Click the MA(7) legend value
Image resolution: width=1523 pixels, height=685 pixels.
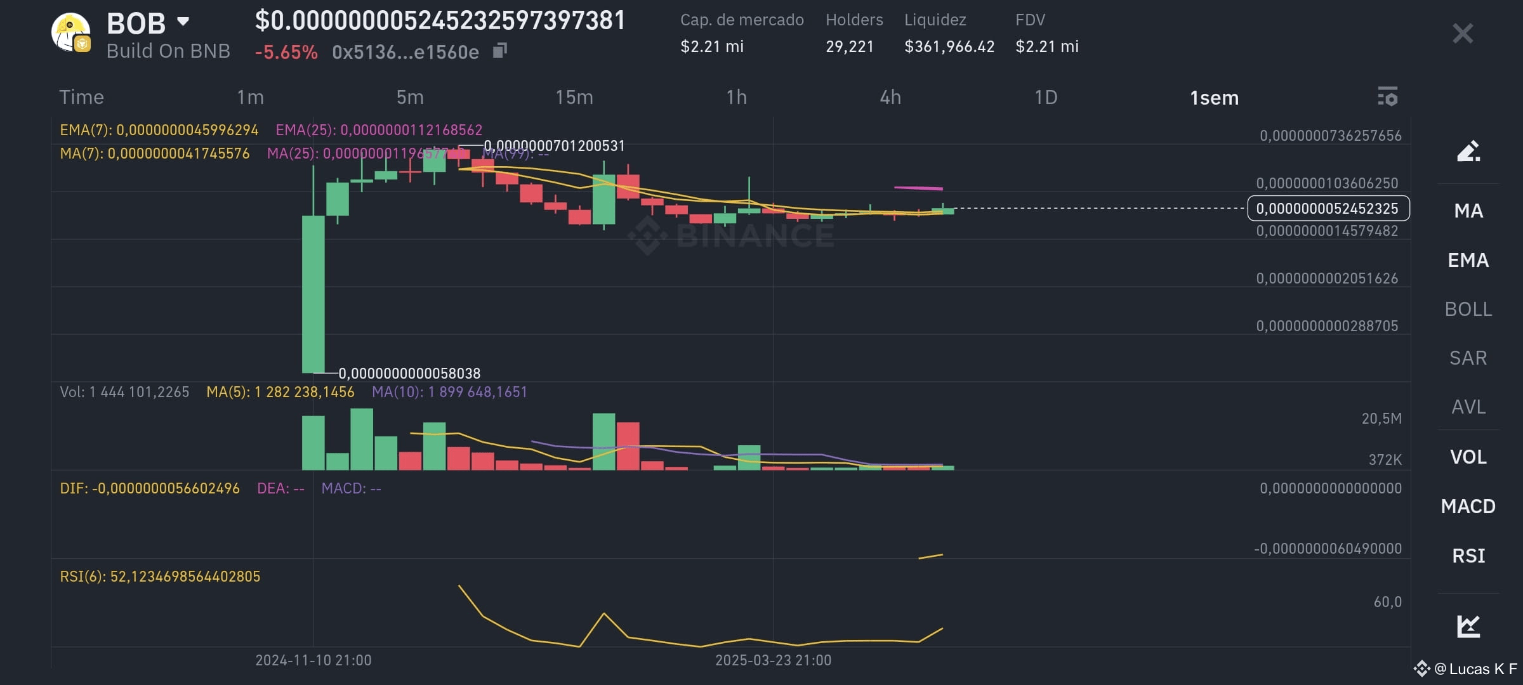[154, 153]
